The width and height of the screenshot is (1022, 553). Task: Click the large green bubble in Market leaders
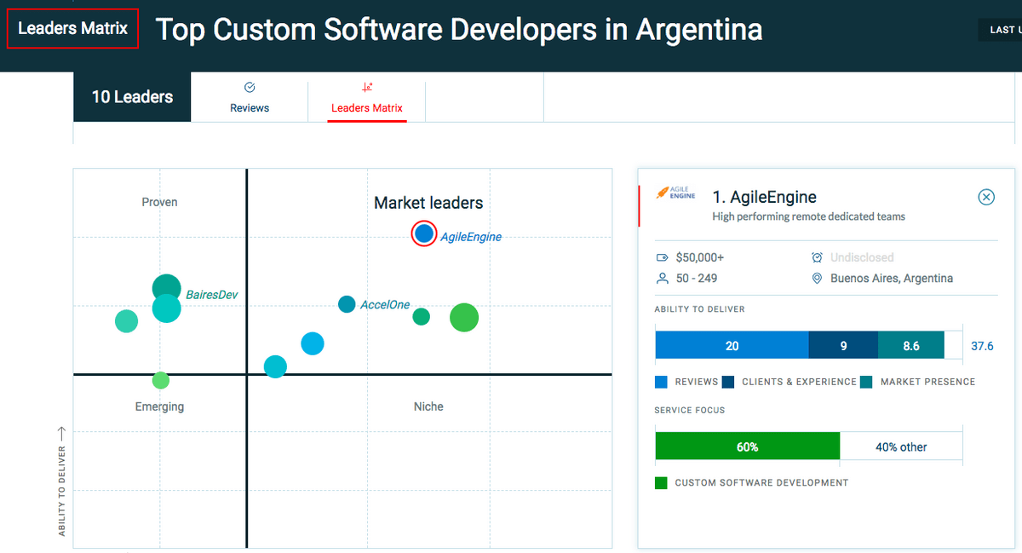(x=464, y=318)
